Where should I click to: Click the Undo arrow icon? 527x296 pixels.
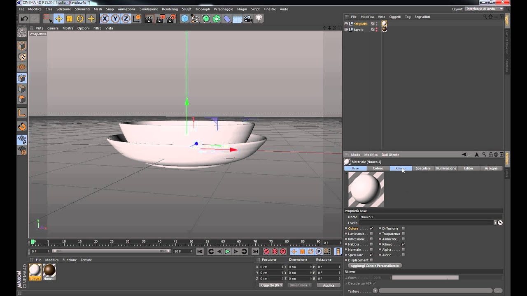[24, 18]
